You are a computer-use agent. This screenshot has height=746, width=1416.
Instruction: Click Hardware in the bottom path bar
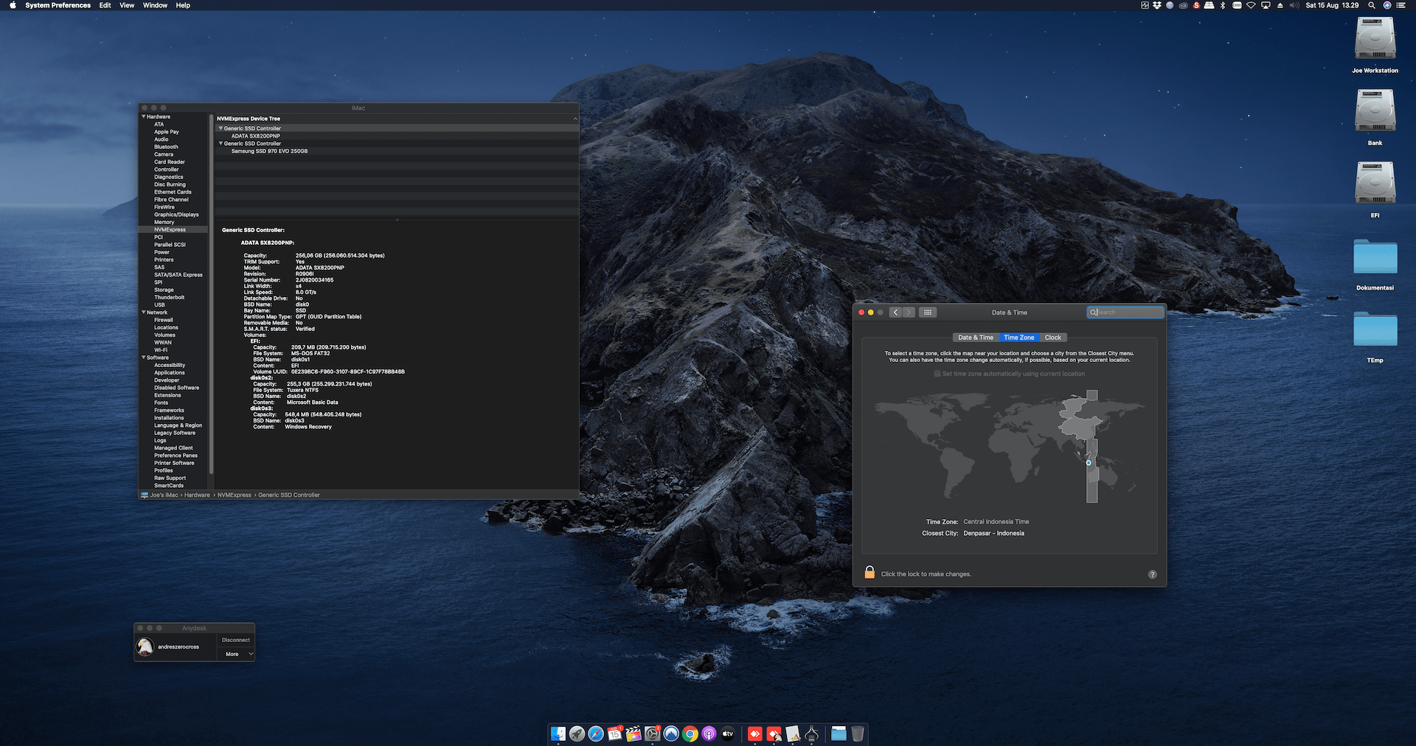coord(197,495)
